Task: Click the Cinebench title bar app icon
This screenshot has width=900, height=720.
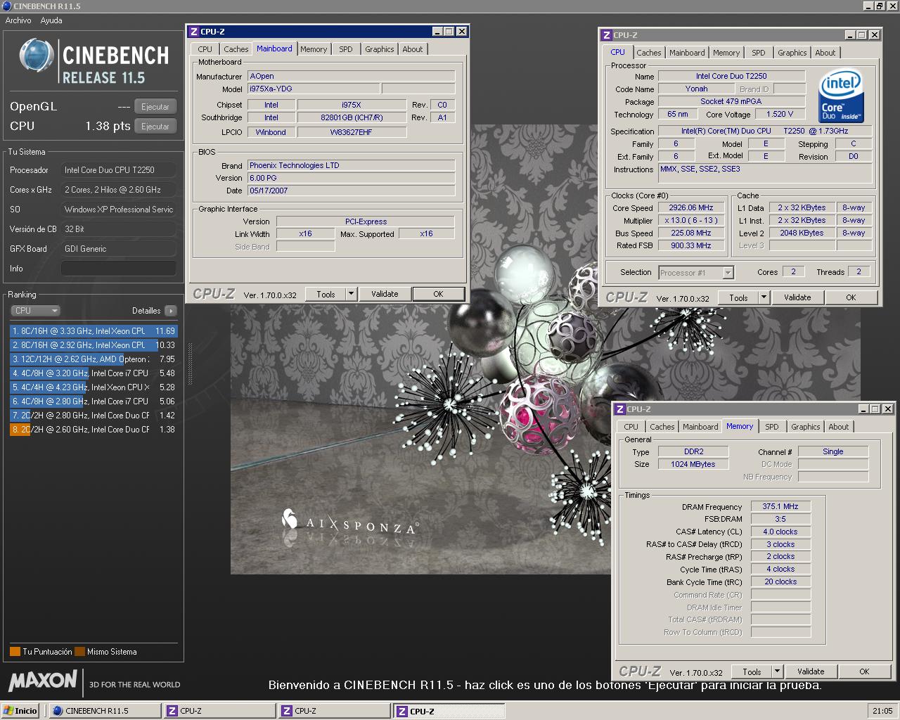Action: tap(6, 6)
